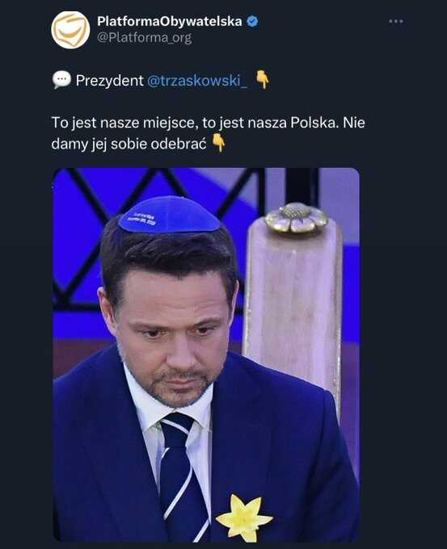The width and height of the screenshot is (447, 549).
Task: Click the pointing-down emoji after odebrać
Action: 218,142
